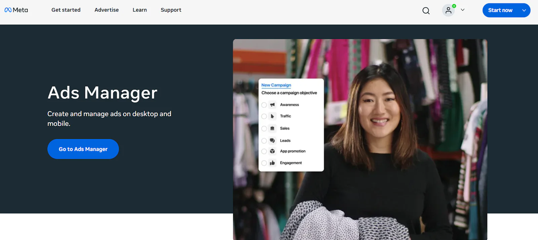Click the App promotion label text
The width and height of the screenshot is (538, 240).
tap(293, 151)
